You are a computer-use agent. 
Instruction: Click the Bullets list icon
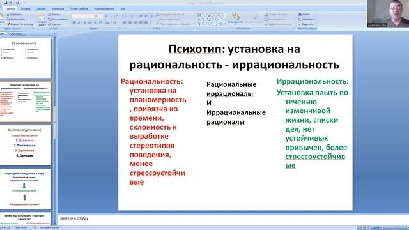pyautogui.click(x=125, y=16)
